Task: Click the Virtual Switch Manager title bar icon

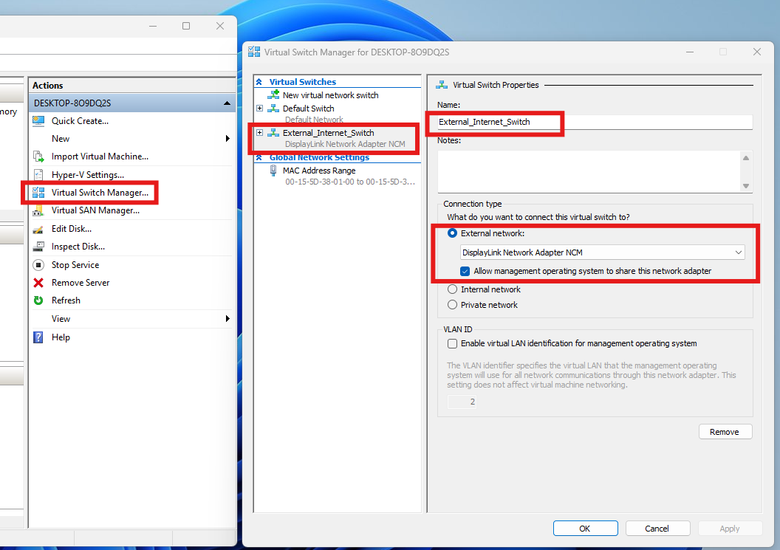Action: pos(253,52)
